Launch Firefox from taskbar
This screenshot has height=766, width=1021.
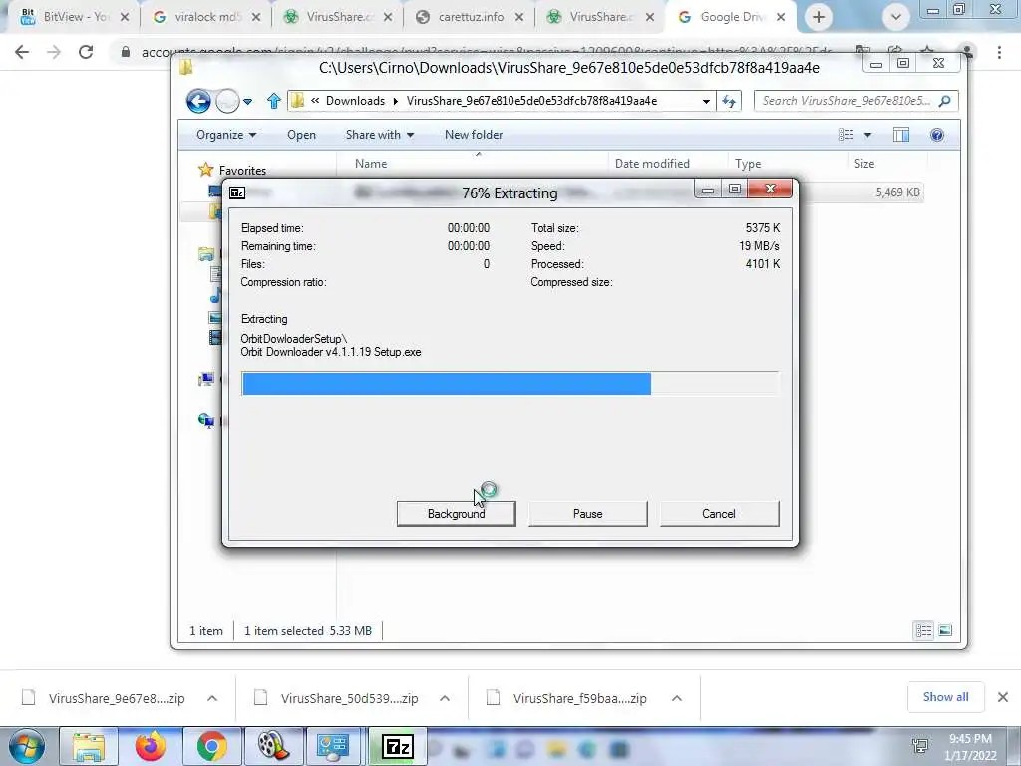point(151,746)
